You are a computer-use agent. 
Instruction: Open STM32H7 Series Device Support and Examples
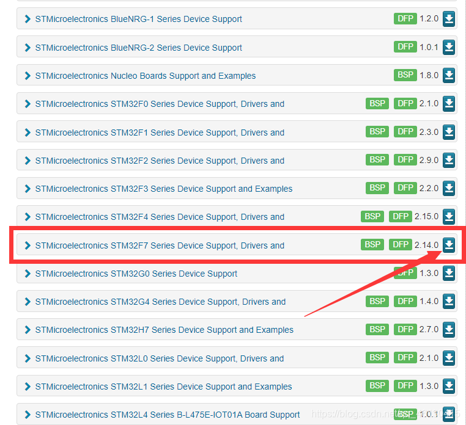point(164,330)
